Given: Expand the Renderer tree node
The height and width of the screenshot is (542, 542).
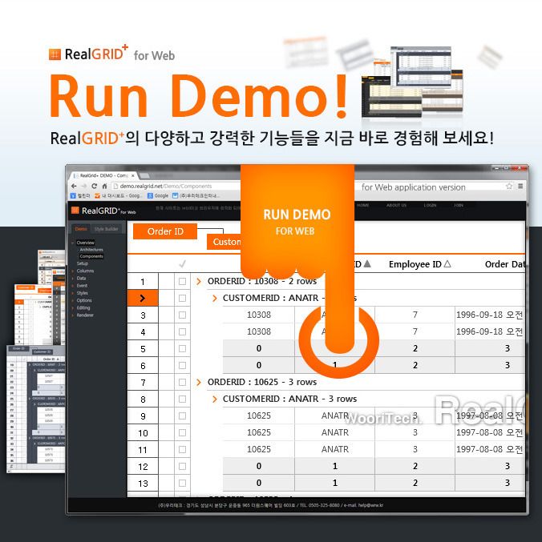Looking at the screenshot, I should [73, 315].
